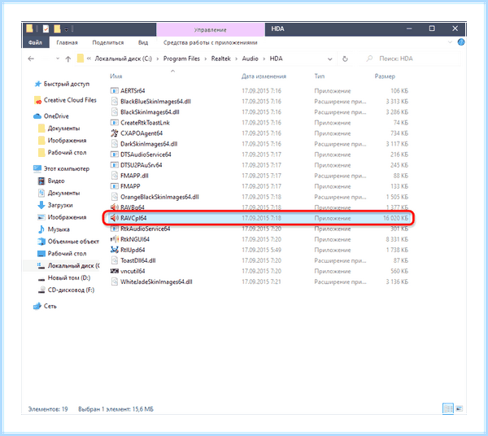The width and height of the screenshot is (488, 436).
Task: Select the RAVBg64 speaker icon
Action: 115,207
